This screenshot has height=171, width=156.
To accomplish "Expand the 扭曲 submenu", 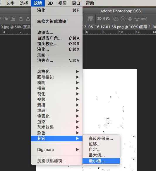I will (57, 88).
